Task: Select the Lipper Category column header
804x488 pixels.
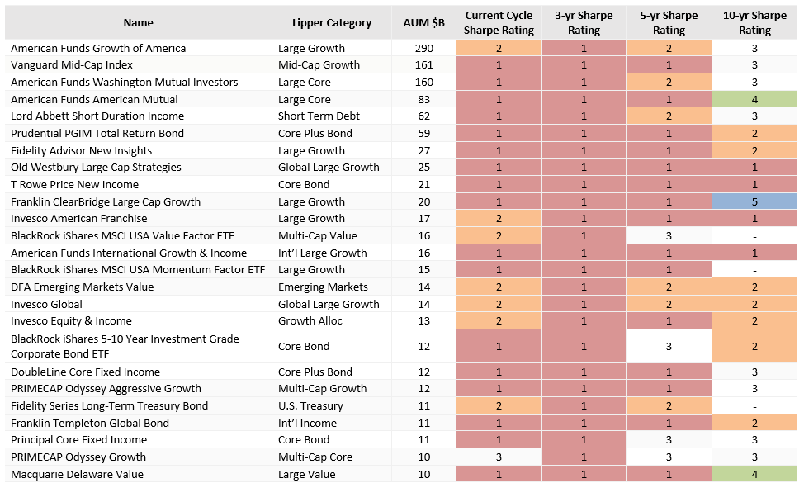Action: [x=332, y=23]
